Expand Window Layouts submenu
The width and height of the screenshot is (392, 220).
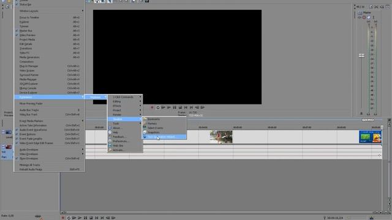pos(50,11)
